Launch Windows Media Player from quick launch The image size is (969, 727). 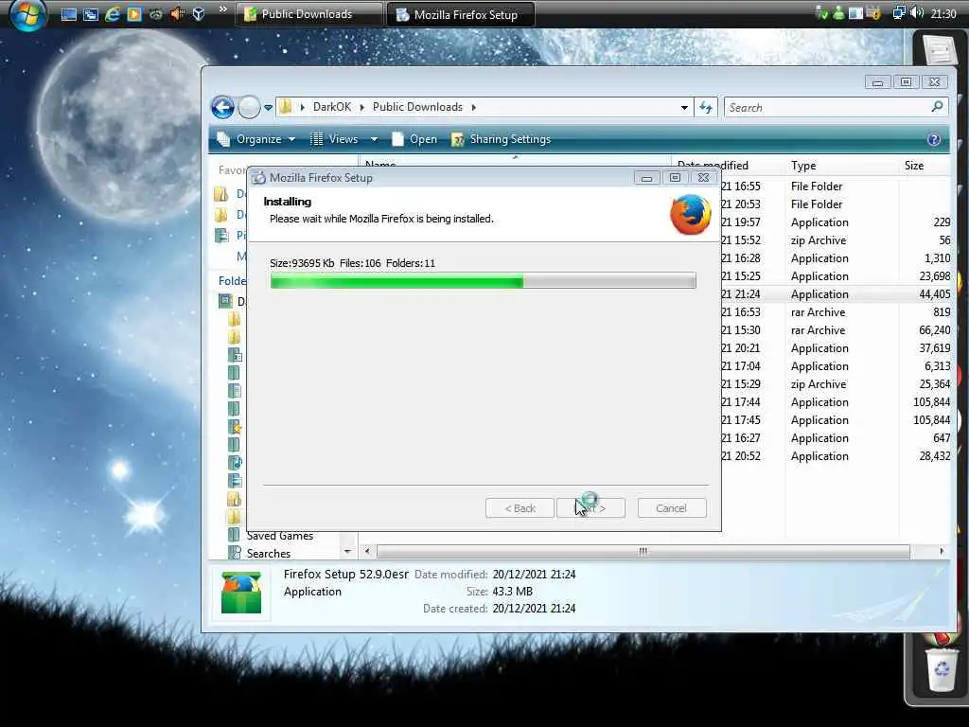pos(134,14)
